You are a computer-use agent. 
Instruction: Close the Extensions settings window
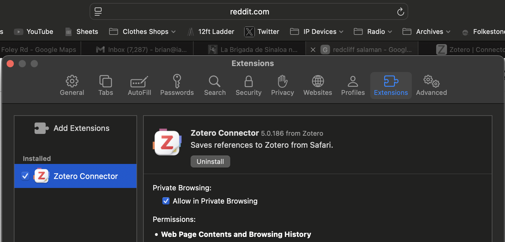[x=10, y=64]
